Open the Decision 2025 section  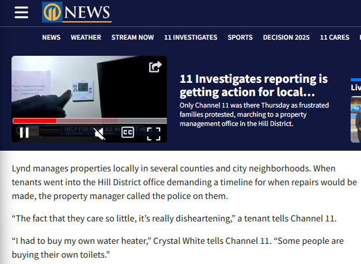point(286,37)
